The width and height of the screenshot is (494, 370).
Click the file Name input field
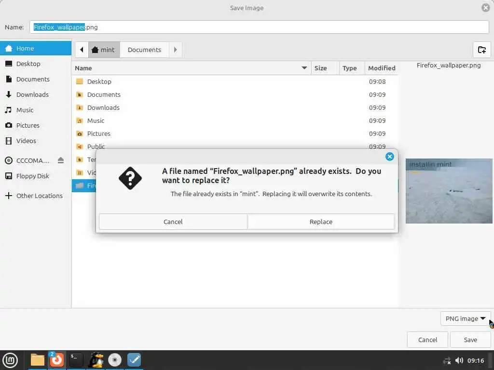click(x=259, y=27)
